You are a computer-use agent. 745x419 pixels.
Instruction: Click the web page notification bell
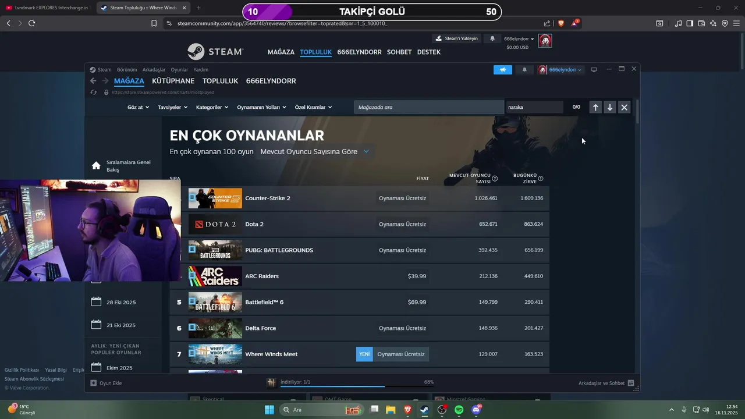[x=492, y=38]
